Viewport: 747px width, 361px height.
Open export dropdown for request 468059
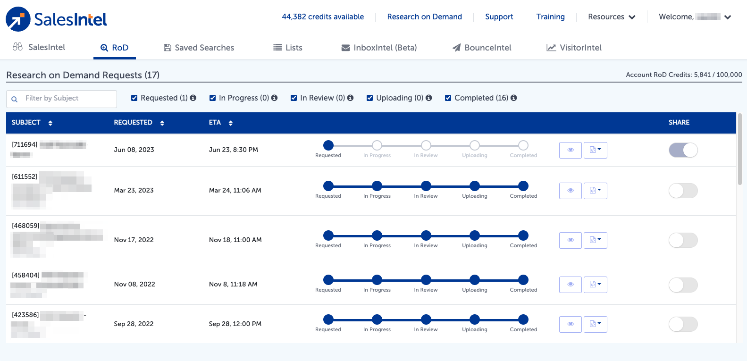(x=596, y=240)
